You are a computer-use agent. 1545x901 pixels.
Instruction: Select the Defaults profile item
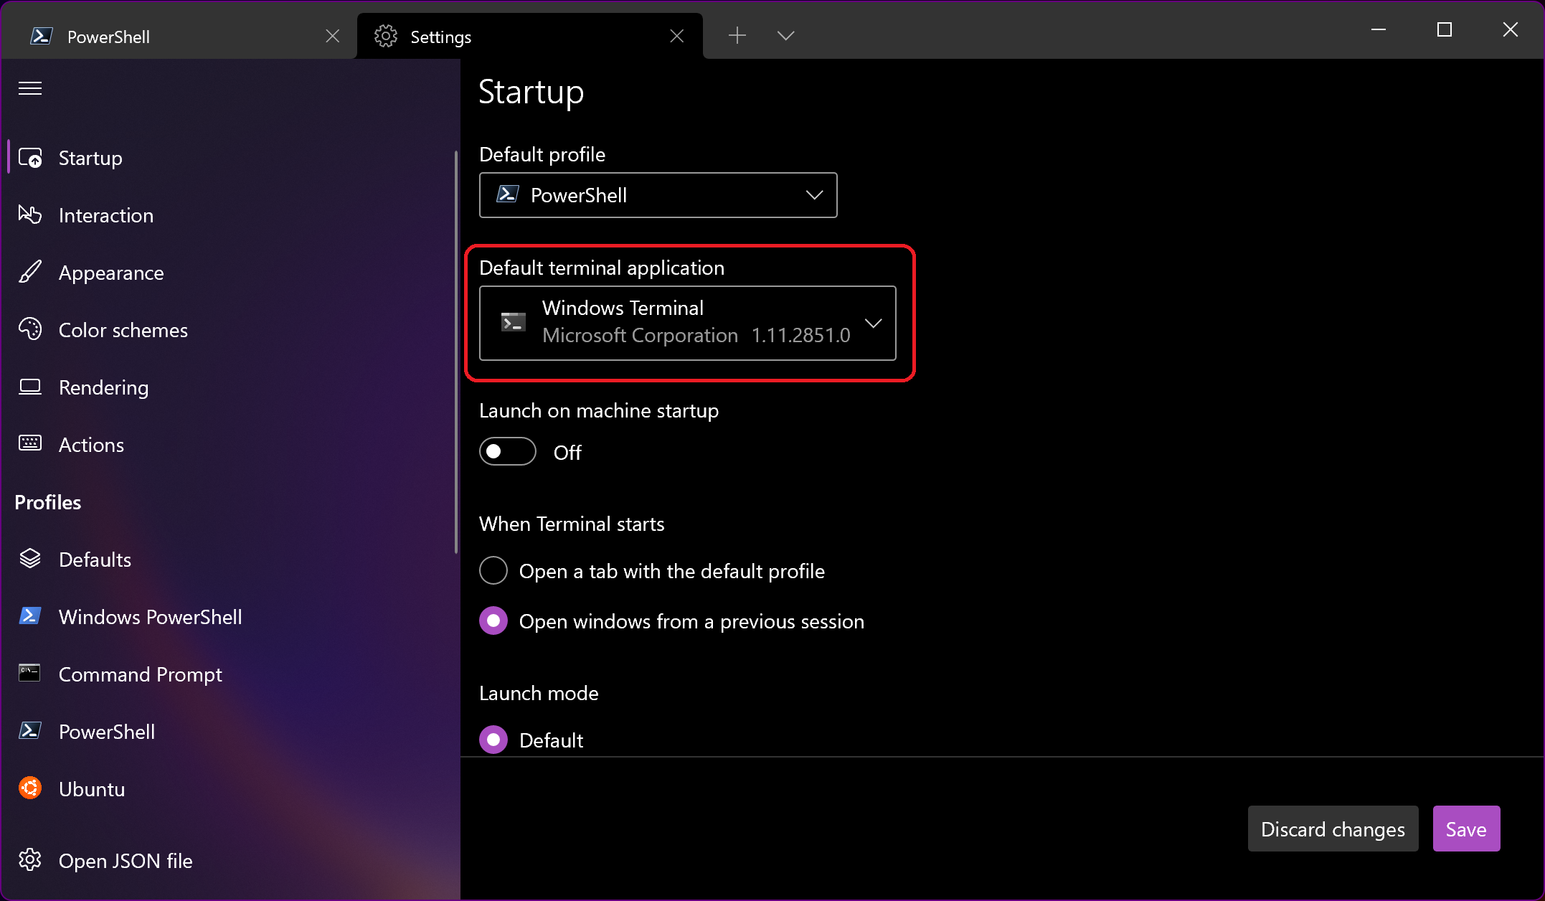tap(95, 559)
